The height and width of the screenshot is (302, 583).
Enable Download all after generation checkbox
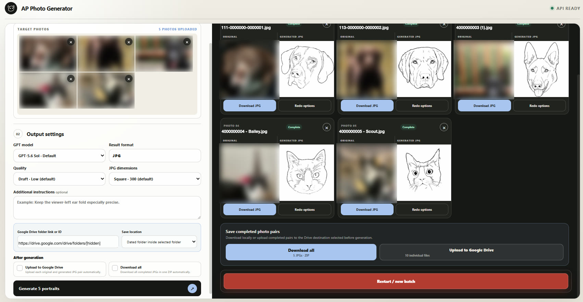pos(115,268)
